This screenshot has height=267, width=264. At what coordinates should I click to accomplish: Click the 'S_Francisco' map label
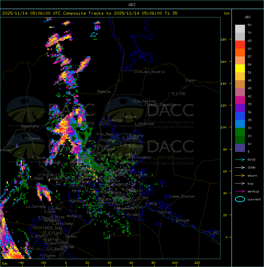[114, 120]
